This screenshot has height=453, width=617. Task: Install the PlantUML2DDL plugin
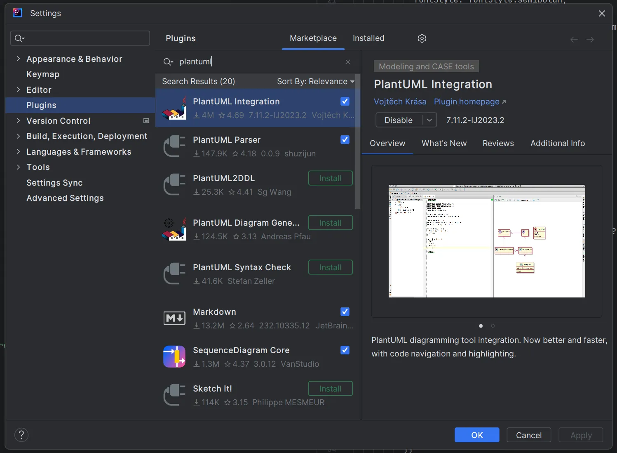click(330, 178)
